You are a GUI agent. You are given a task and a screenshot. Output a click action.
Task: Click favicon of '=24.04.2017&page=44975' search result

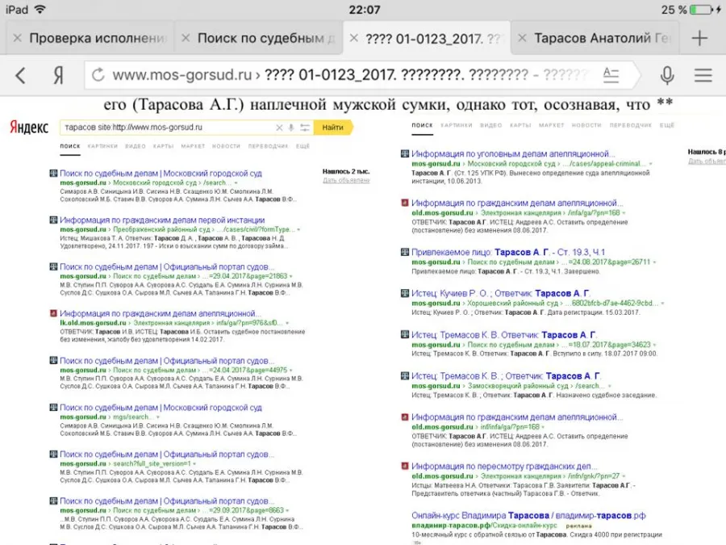(x=54, y=360)
